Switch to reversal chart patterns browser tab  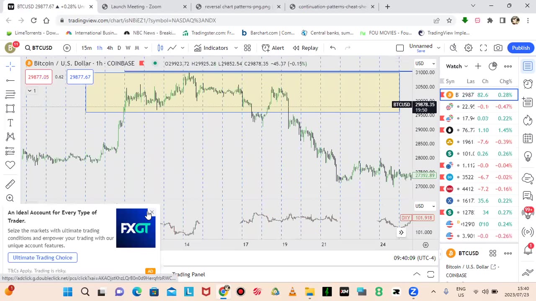pyautogui.click(x=238, y=7)
